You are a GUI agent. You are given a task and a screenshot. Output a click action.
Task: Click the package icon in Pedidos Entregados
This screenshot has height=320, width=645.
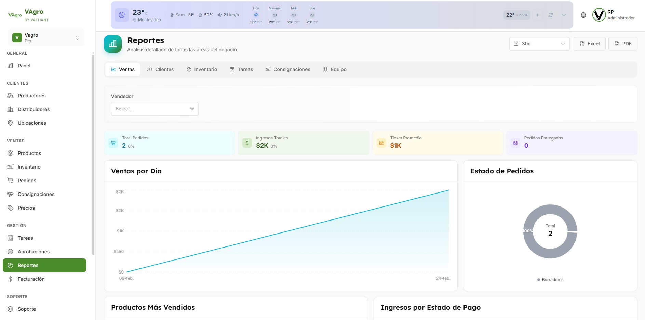pos(515,143)
